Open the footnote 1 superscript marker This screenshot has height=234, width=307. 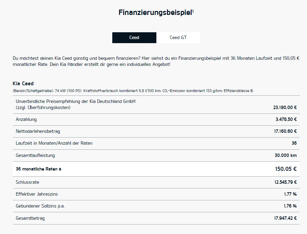(193, 11)
